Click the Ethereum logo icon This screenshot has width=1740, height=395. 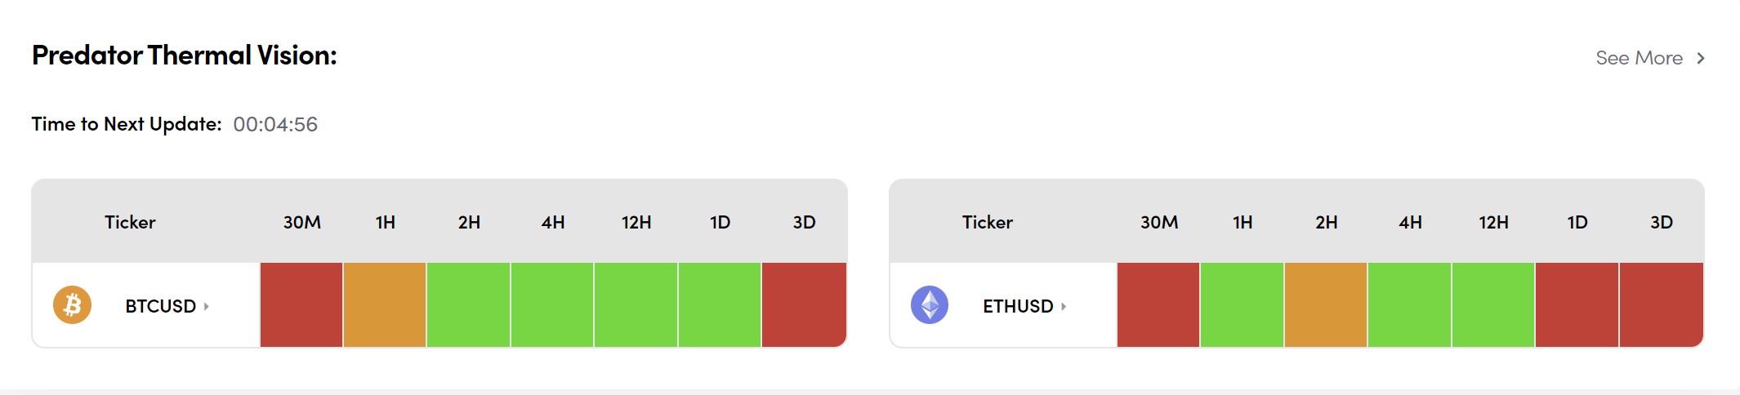coord(930,305)
